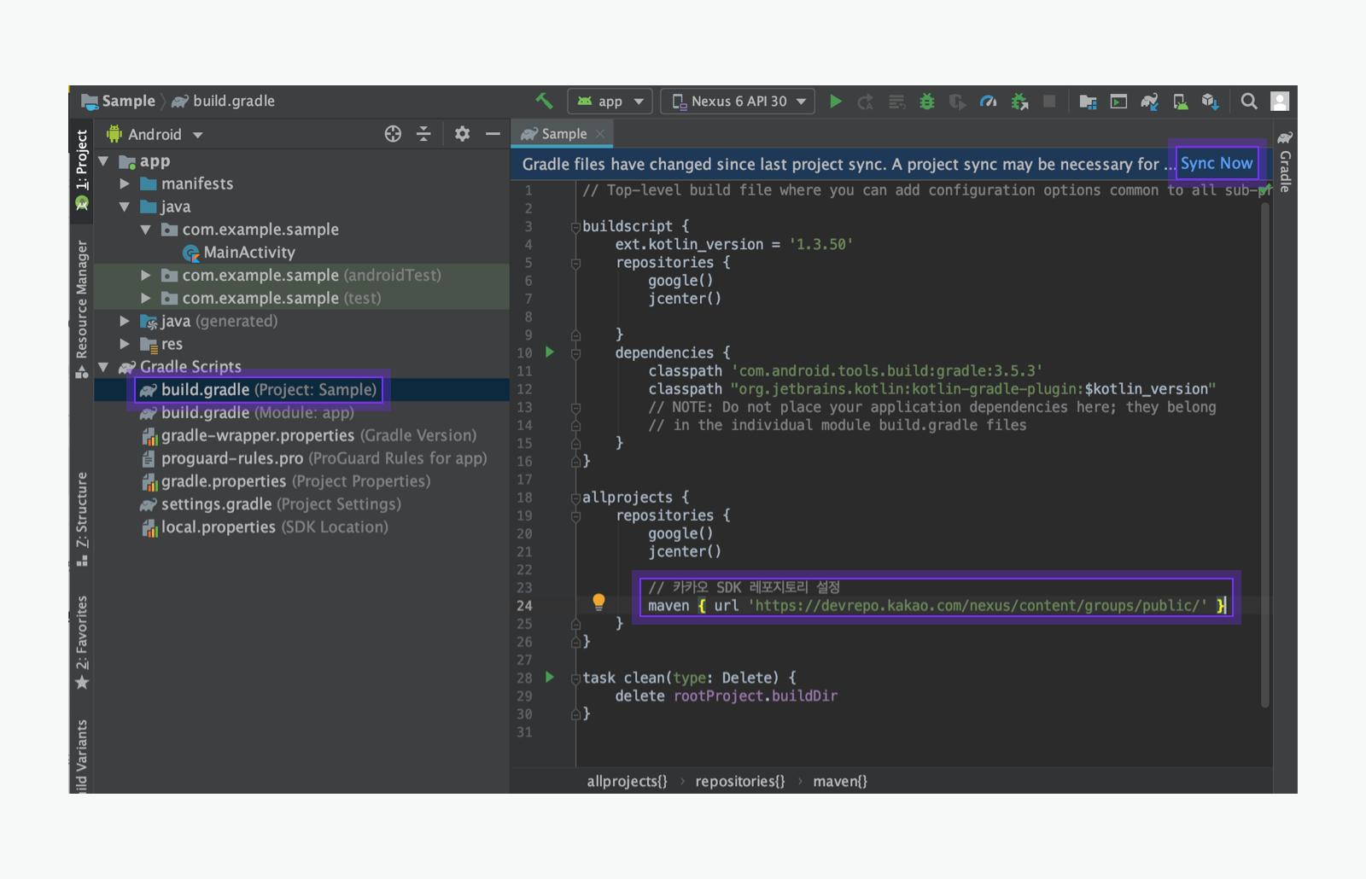The height and width of the screenshot is (879, 1366).
Task: Click the project panel settings gear
Action: [x=462, y=134]
